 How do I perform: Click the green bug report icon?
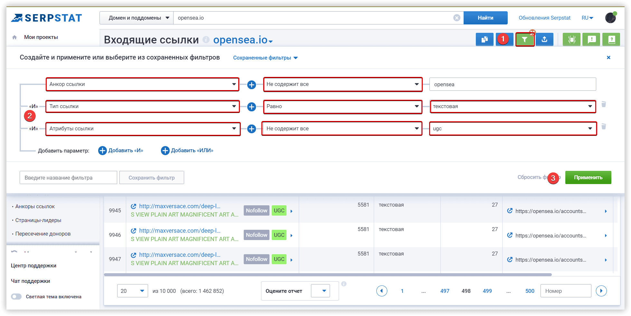[571, 40]
